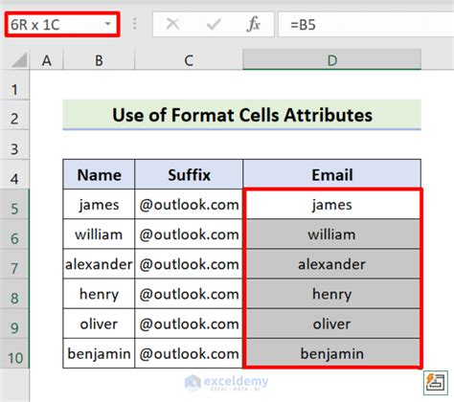The height and width of the screenshot is (402, 454).
Task: Select cell henry in Name column
Action: 99,294
